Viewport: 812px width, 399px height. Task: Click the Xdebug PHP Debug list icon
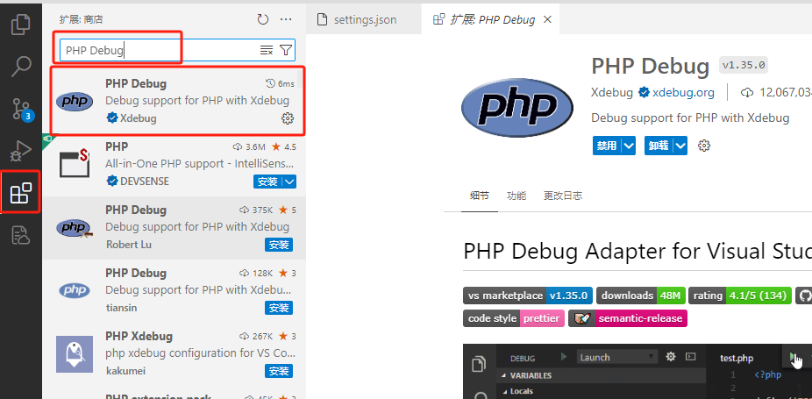pos(74,102)
